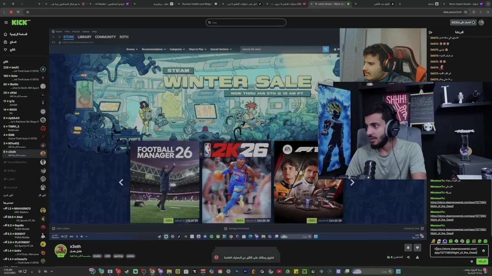Expand the Steam Categories dropdown

177,49
